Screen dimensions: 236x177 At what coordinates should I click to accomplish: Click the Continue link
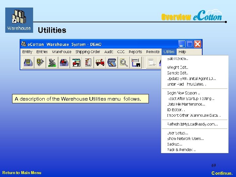[x=222, y=173]
